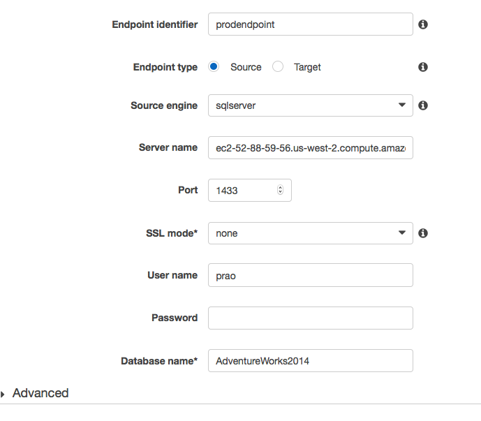Click the Password label text

(175, 318)
